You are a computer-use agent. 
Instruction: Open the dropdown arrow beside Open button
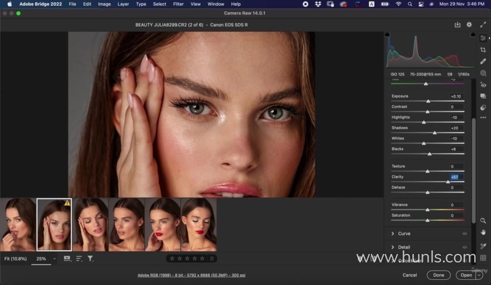(479, 275)
